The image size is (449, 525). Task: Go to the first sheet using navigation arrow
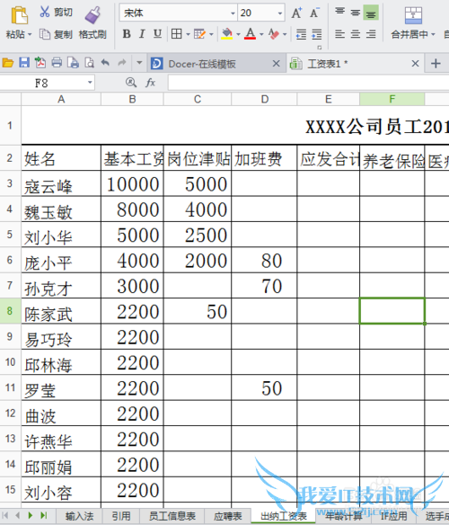[5, 515]
